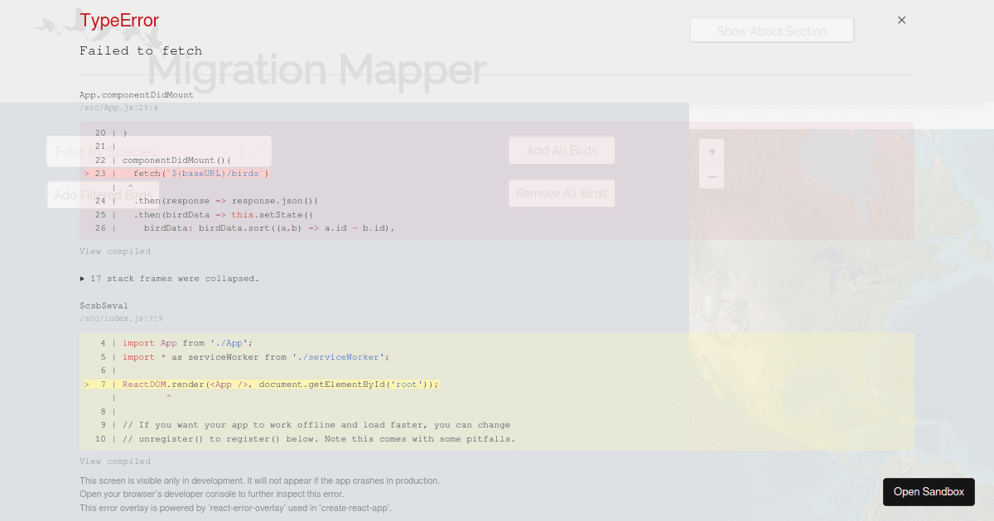Click the Remove All Birds button
Image resolution: width=994 pixels, height=521 pixels.
(561, 193)
